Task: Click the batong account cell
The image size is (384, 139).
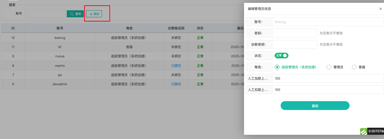Action: (x=60, y=38)
